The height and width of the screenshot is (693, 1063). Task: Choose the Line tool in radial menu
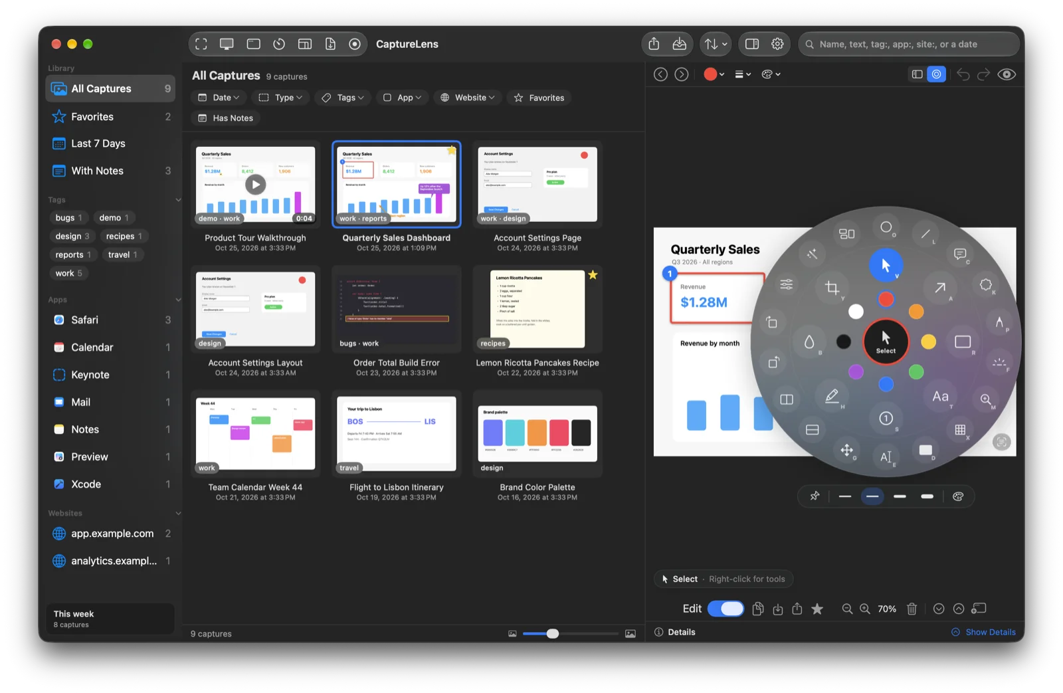(x=925, y=234)
